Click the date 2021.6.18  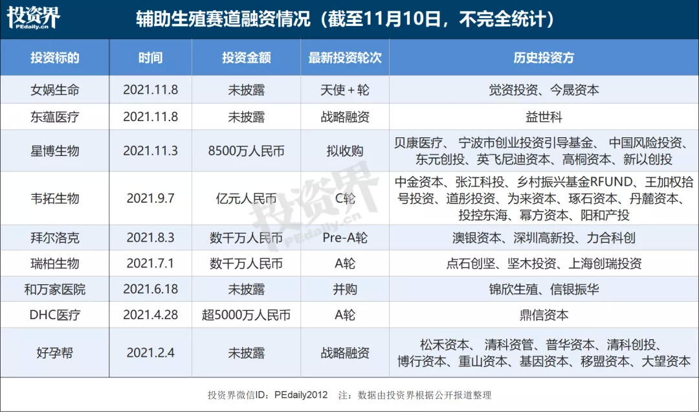[x=151, y=289]
